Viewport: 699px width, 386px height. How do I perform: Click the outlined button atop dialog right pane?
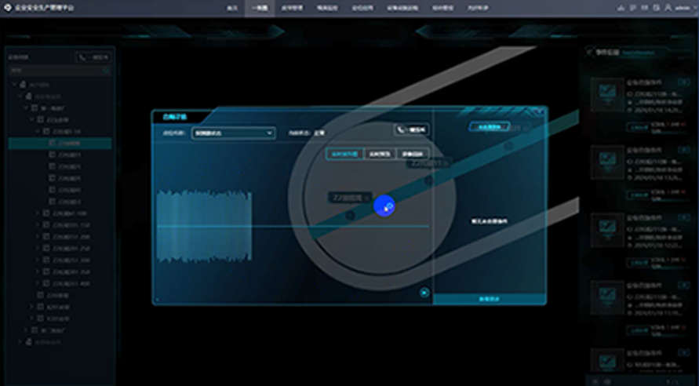490,127
